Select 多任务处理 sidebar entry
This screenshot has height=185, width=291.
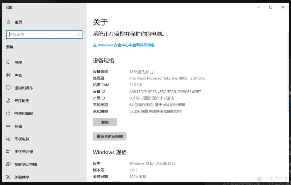[x=24, y=152]
